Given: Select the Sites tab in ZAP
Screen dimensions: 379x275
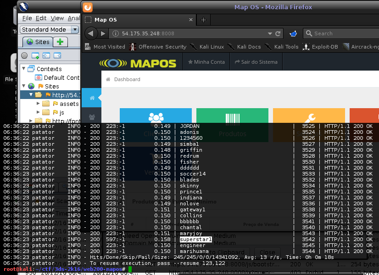Looking at the screenshot, I should click(38, 42).
